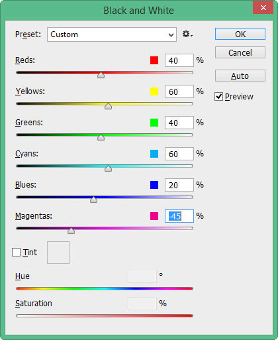Uncheck the Preview checkbox
The height and width of the screenshot is (340, 278).
218,97
